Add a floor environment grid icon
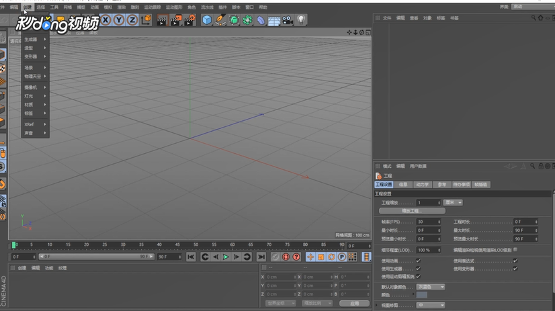The image size is (555, 311). [274, 20]
